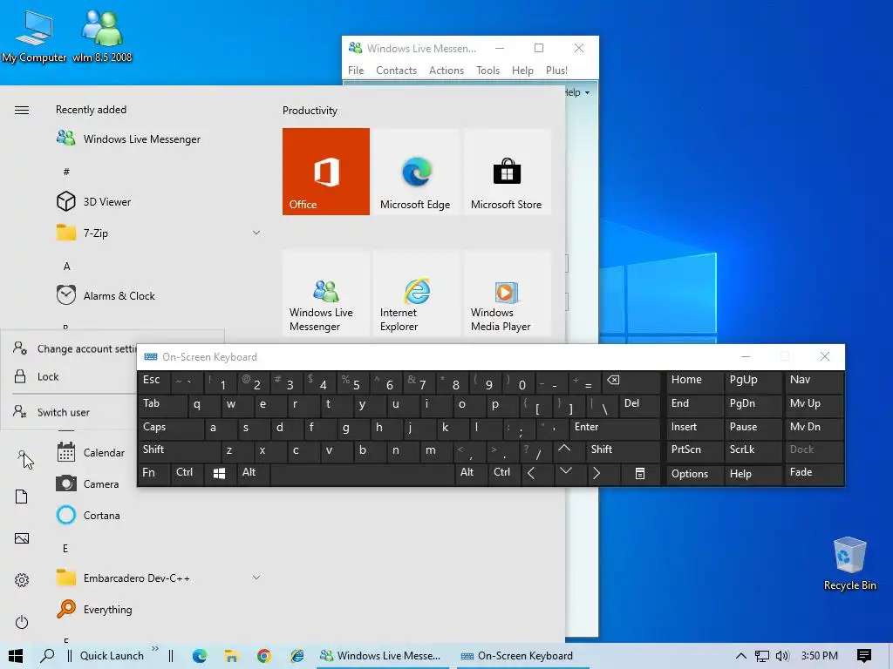893x669 pixels.
Task: Open Microsoft Store tile
Action: click(507, 172)
